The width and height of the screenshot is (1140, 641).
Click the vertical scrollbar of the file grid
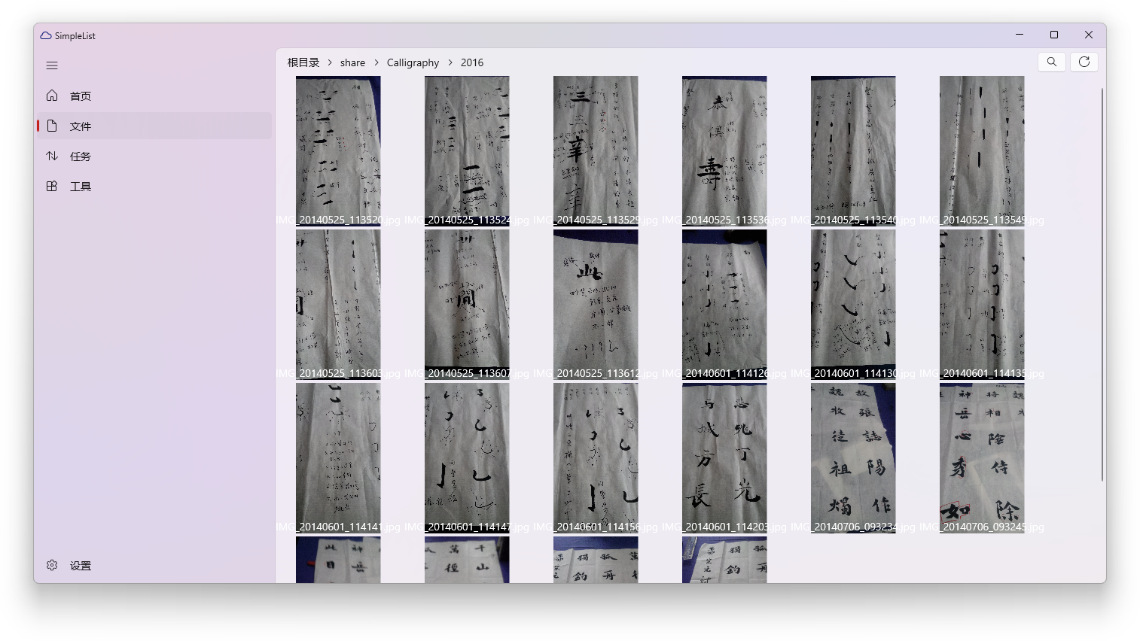1102,284
